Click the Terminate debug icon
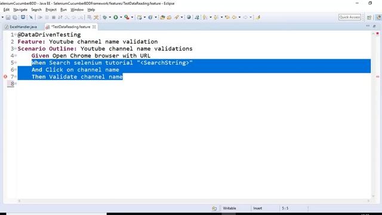Screen dimensions: 382x215 (54, 17)
